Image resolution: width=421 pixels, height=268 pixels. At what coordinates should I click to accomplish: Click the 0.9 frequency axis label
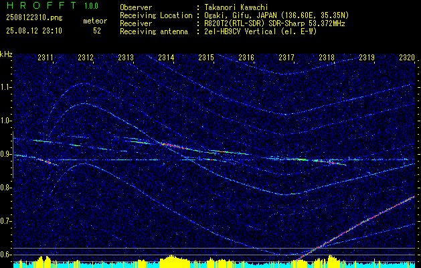[x=5, y=154]
